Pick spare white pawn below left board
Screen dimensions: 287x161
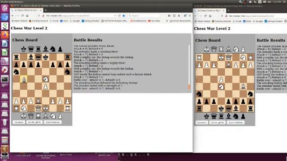(x=60, y=116)
